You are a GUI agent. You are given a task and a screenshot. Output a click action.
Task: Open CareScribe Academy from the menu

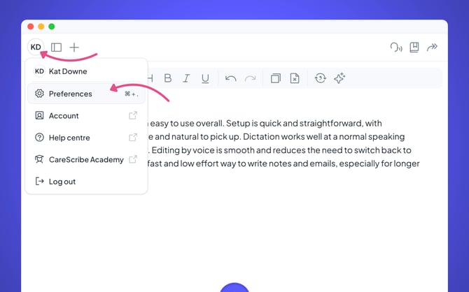click(x=86, y=159)
